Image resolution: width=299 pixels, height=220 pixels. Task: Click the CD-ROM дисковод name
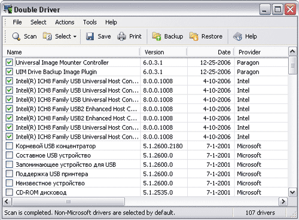(41, 192)
